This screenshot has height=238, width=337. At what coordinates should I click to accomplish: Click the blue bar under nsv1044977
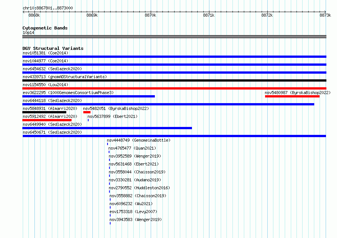point(174,65)
